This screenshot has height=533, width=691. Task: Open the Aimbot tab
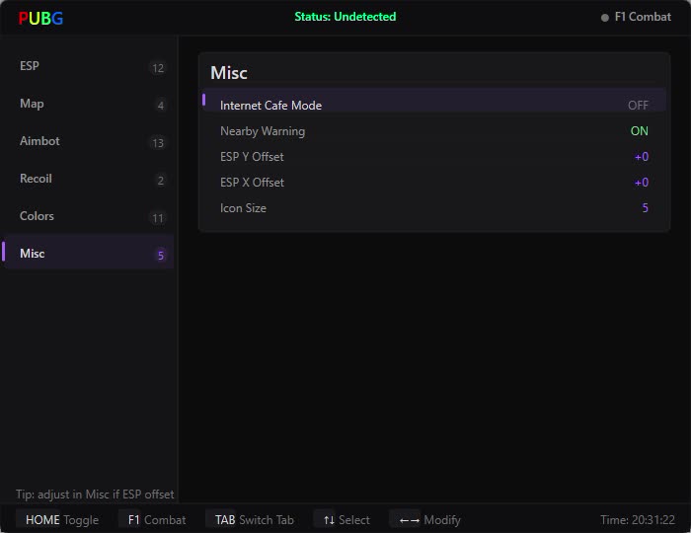coord(88,141)
